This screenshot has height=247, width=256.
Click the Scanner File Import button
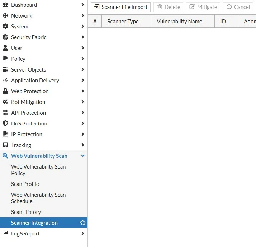coord(121,7)
